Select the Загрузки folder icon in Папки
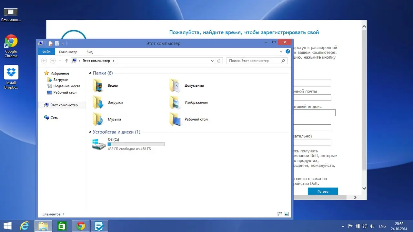Screen dimensions: 413x232 98,102
